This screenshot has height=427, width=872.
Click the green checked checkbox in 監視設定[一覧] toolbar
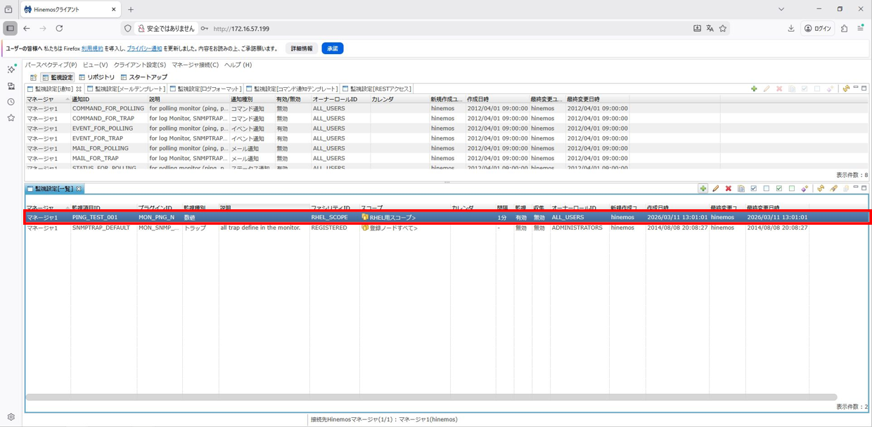click(778, 189)
